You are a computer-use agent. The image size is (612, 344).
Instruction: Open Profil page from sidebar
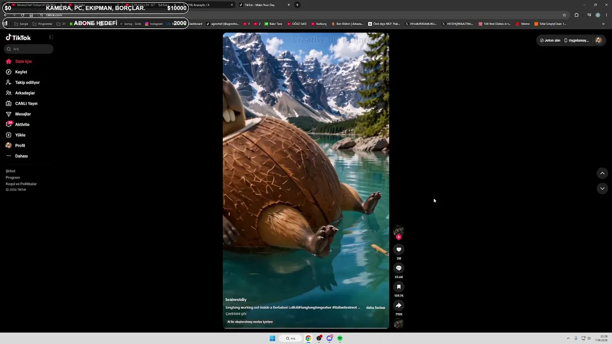click(15, 146)
